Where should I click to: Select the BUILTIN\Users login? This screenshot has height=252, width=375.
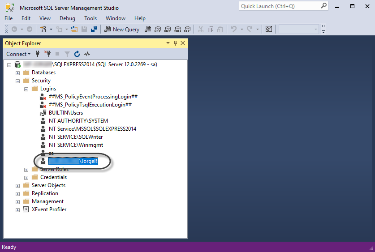click(66, 113)
